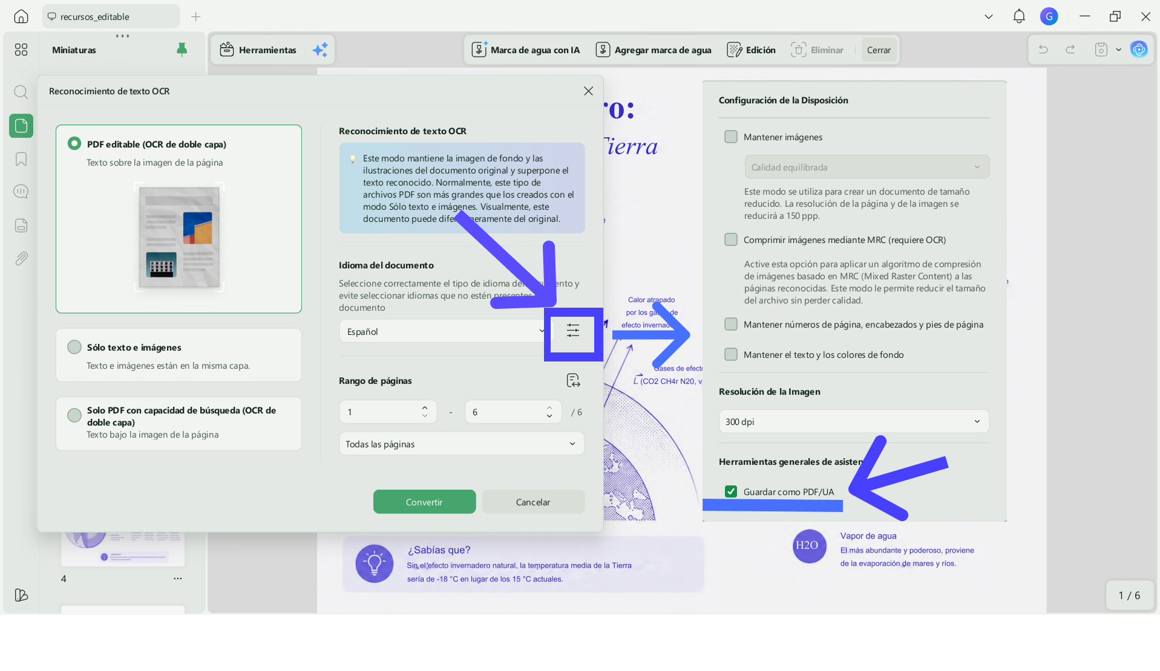This screenshot has height=671, width=1160.
Task: Open the 300 dpi resolution dropdown
Action: pyautogui.click(x=854, y=421)
